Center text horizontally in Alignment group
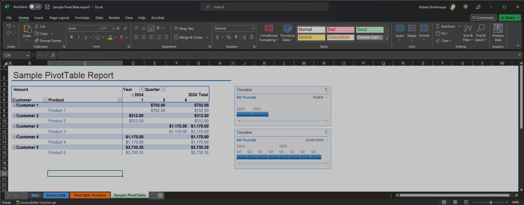 coord(144,37)
